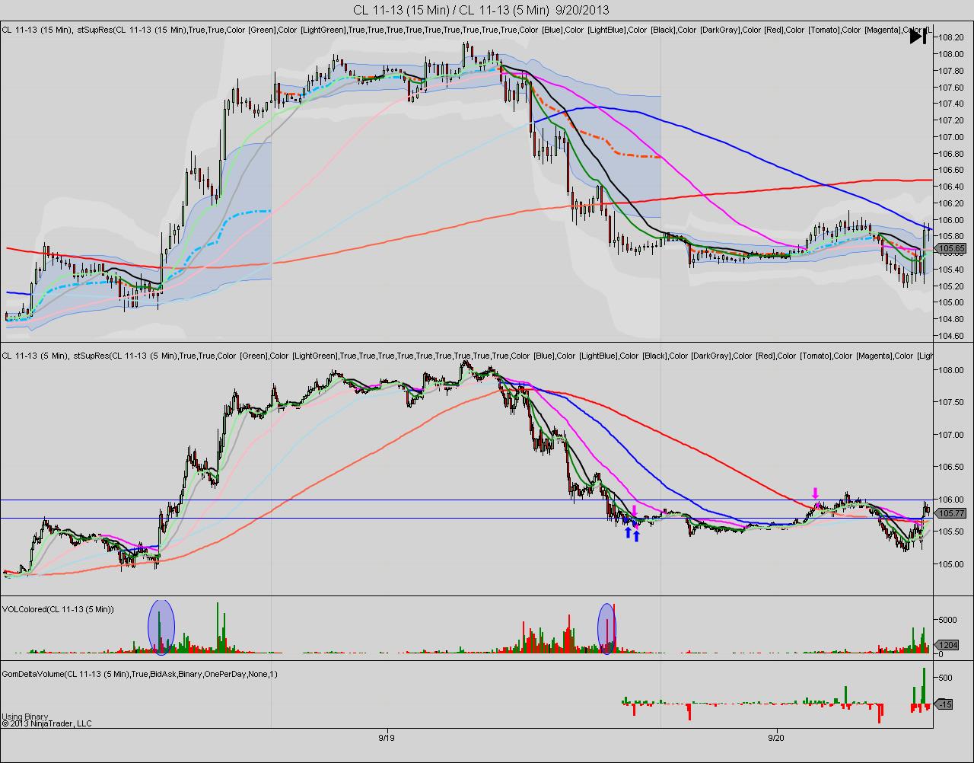
Task: Select the ellipse on right volume spike
Action: (x=606, y=629)
